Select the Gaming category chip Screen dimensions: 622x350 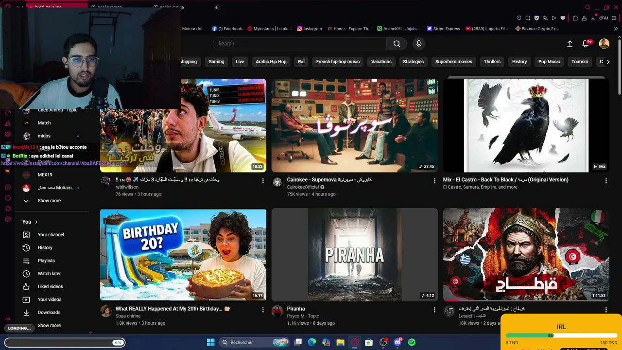216,62
